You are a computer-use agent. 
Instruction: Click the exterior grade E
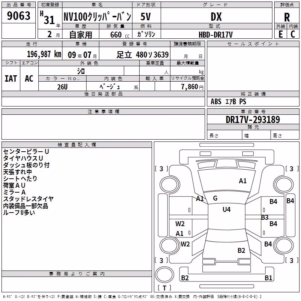pyautogui.click(x=280, y=34)
